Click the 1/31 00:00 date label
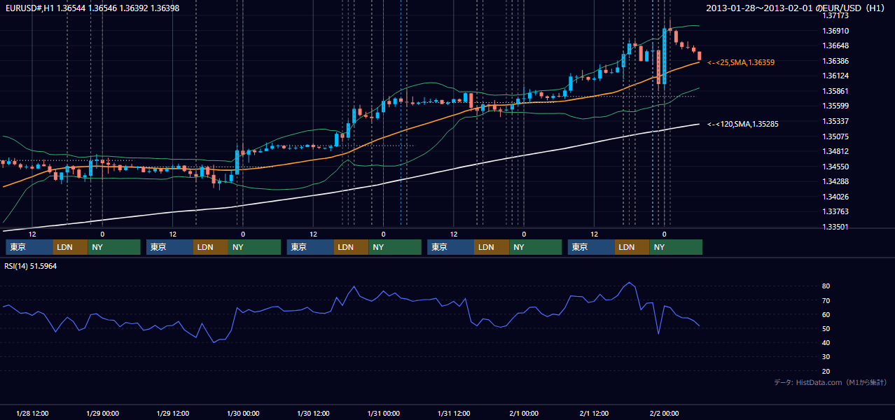The image size is (895, 420). [383, 413]
